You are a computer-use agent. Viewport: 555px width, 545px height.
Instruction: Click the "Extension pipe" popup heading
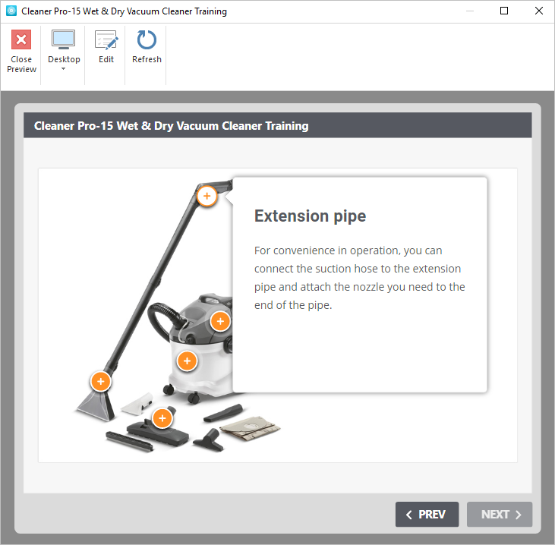point(310,216)
